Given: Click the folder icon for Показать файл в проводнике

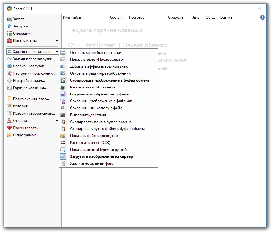Looking at the screenshot, I should point(63,136).
